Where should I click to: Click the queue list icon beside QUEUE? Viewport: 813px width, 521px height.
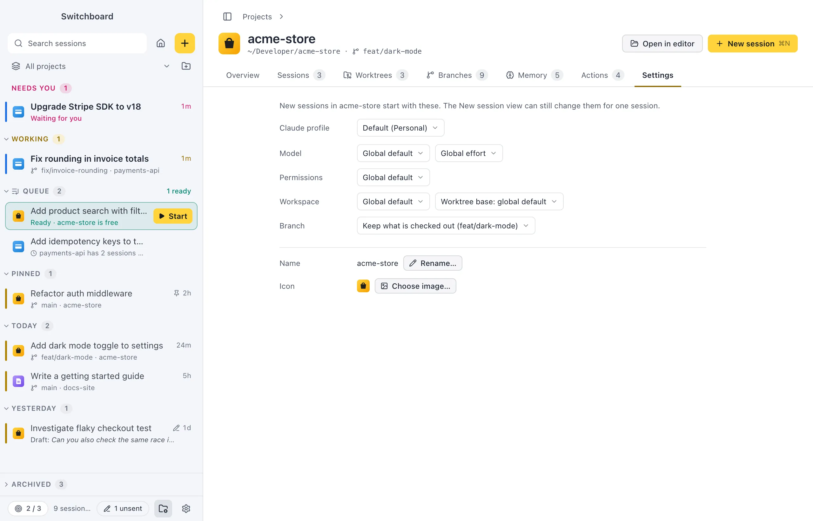(x=15, y=192)
